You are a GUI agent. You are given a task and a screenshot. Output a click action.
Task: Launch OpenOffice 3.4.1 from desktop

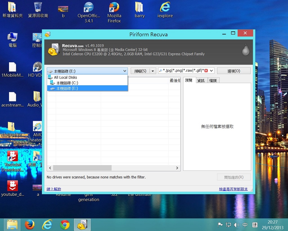pos(89,12)
